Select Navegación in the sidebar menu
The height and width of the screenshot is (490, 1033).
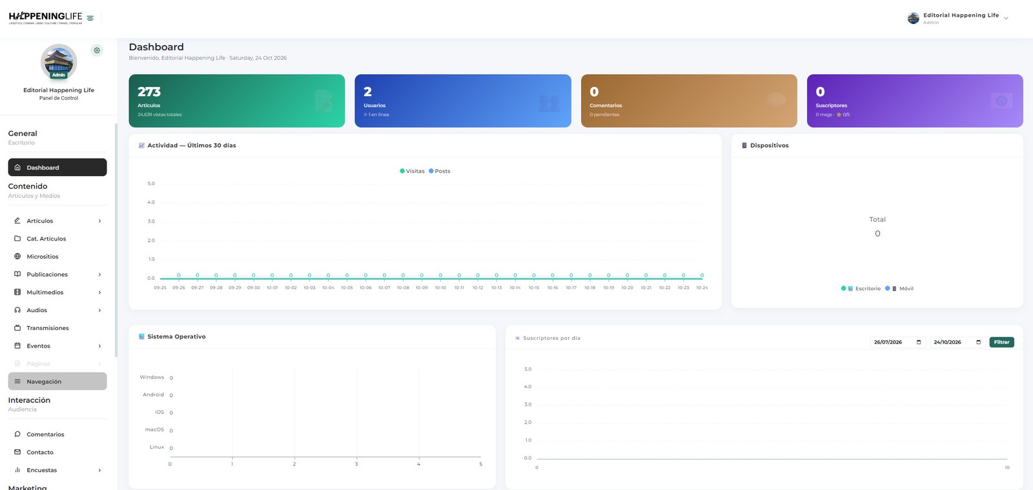(57, 381)
